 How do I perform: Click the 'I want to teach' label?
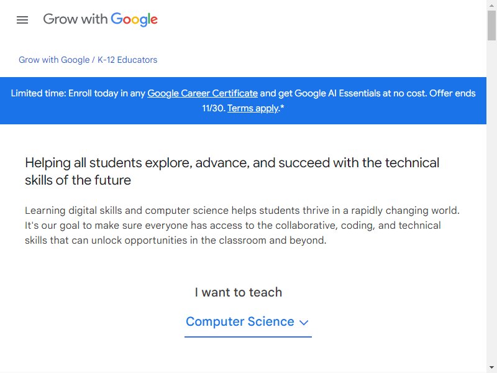tap(239, 292)
